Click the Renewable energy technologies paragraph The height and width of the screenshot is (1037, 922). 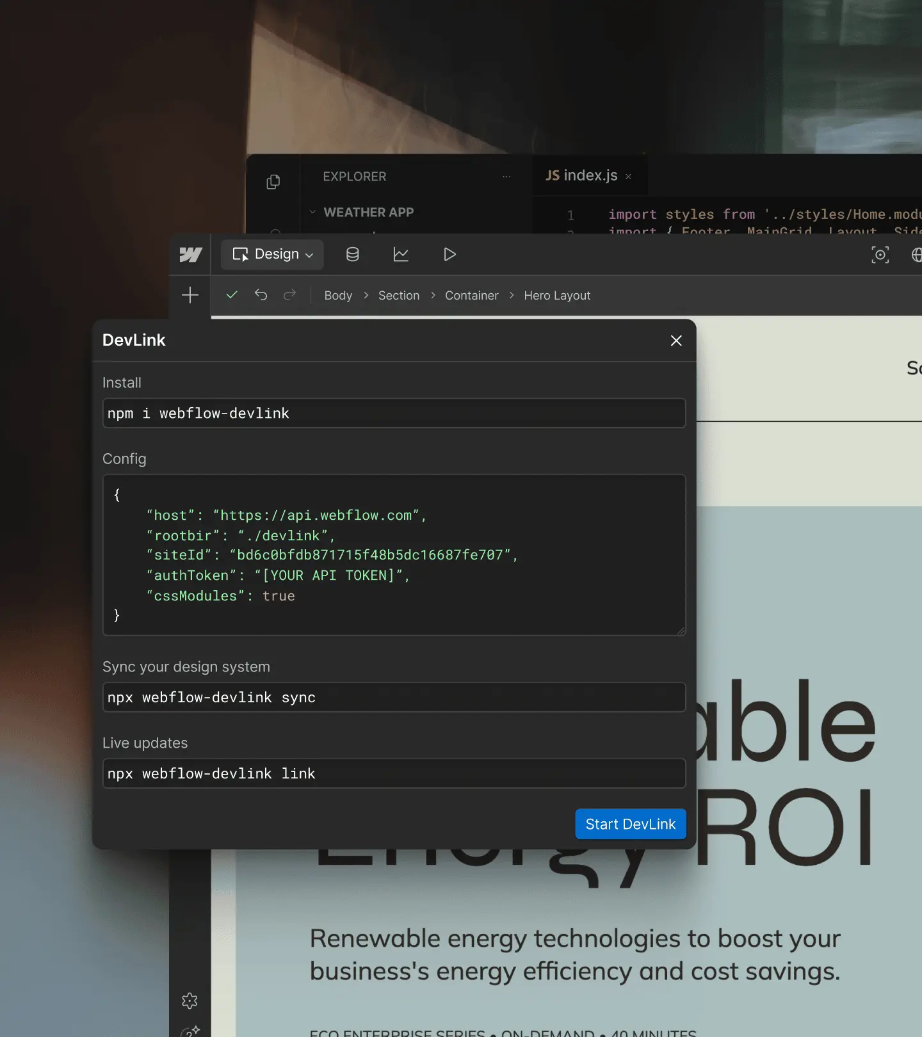pos(575,955)
